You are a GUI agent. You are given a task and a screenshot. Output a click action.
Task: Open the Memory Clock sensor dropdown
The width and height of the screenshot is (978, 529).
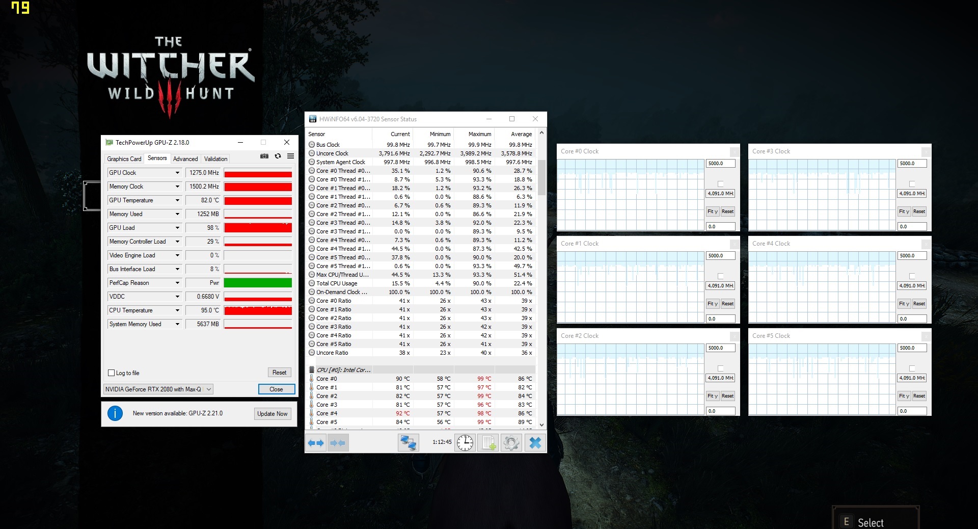click(177, 187)
